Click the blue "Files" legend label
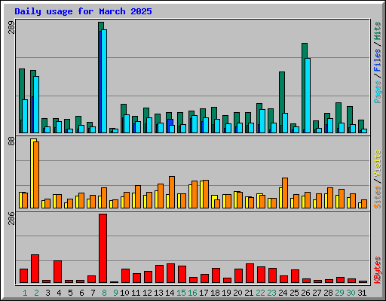 [378, 59]
